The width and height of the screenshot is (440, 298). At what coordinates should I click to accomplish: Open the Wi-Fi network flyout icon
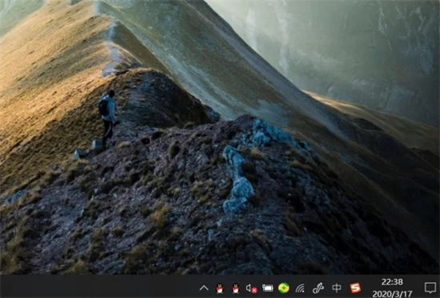[x=300, y=288]
